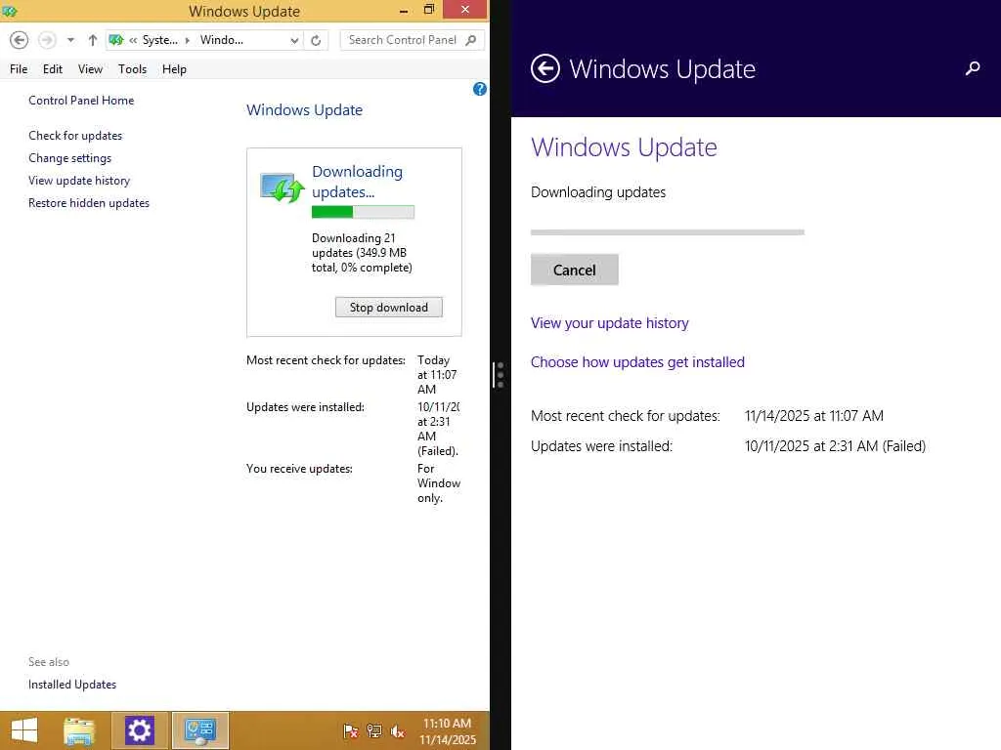Viewport: 1001px width, 750px height.
Task: Open File Explorer from the taskbar
Action: (79, 730)
